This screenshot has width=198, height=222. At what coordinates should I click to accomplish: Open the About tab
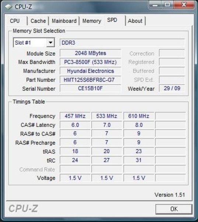click(x=135, y=21)
